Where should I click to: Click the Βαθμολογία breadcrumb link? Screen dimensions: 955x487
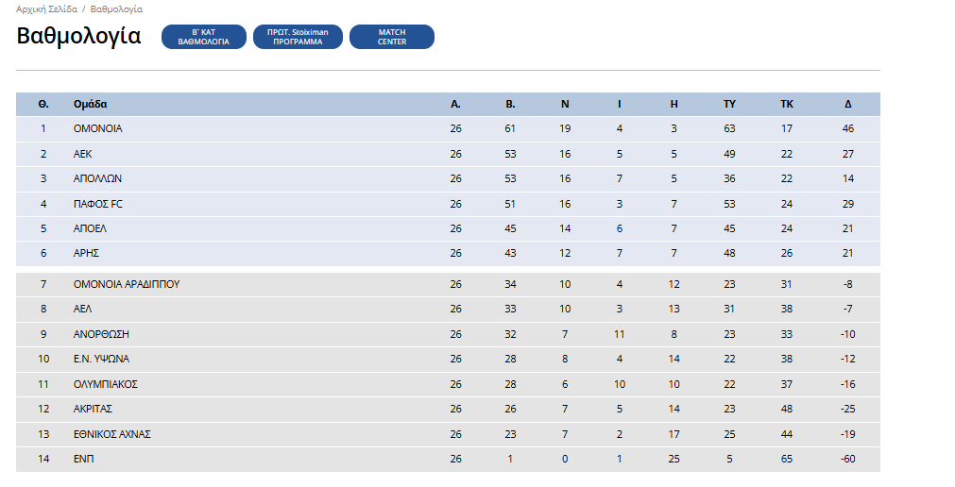click(116, 8)
